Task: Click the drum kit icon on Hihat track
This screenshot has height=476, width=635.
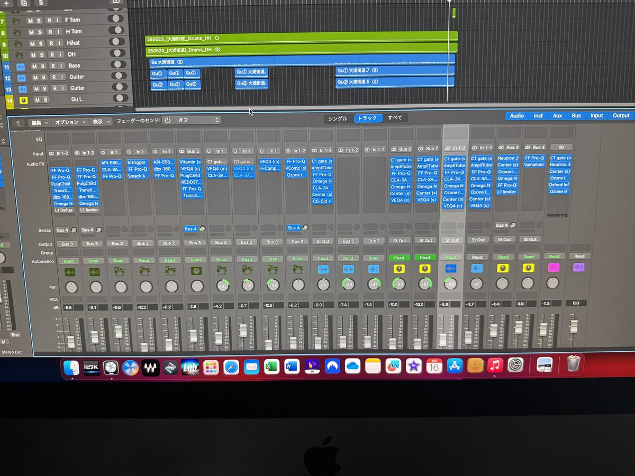Action: pos(18,43)
